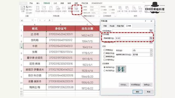Enable the Draft quality (草稿品质) checkbox
This screenshot has width=175, height=98.
[104, 56]
